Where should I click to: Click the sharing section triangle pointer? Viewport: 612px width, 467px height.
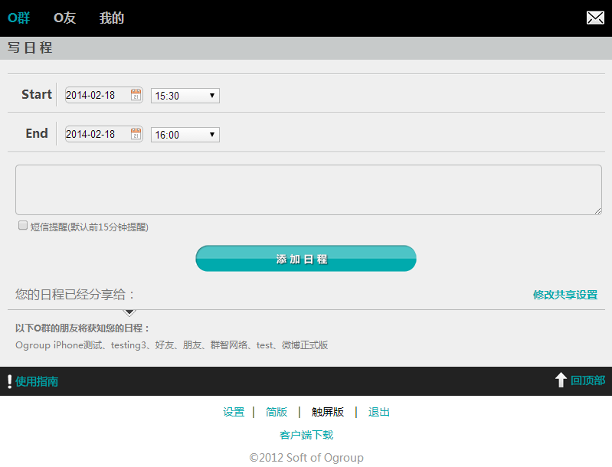click(129, 312)
